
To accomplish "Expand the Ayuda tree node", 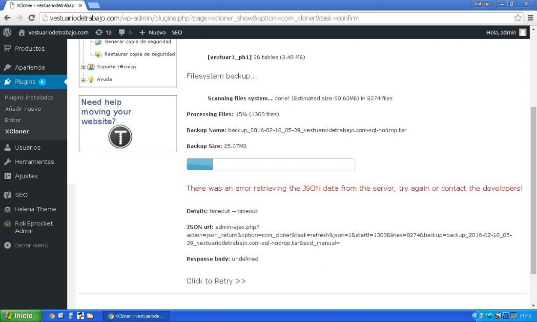I will 83,80.
